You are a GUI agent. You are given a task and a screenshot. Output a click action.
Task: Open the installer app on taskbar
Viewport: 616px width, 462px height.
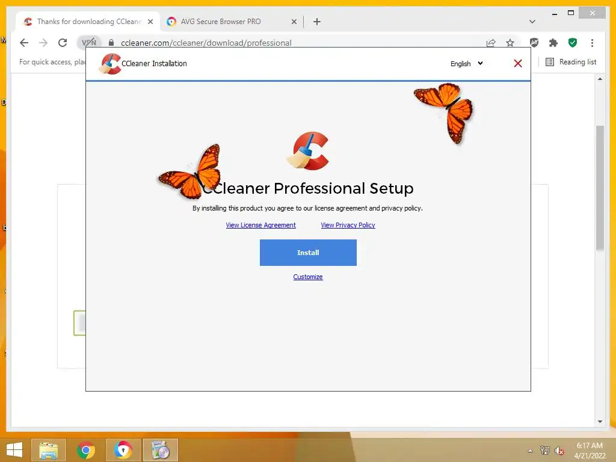tap(160, 450)
